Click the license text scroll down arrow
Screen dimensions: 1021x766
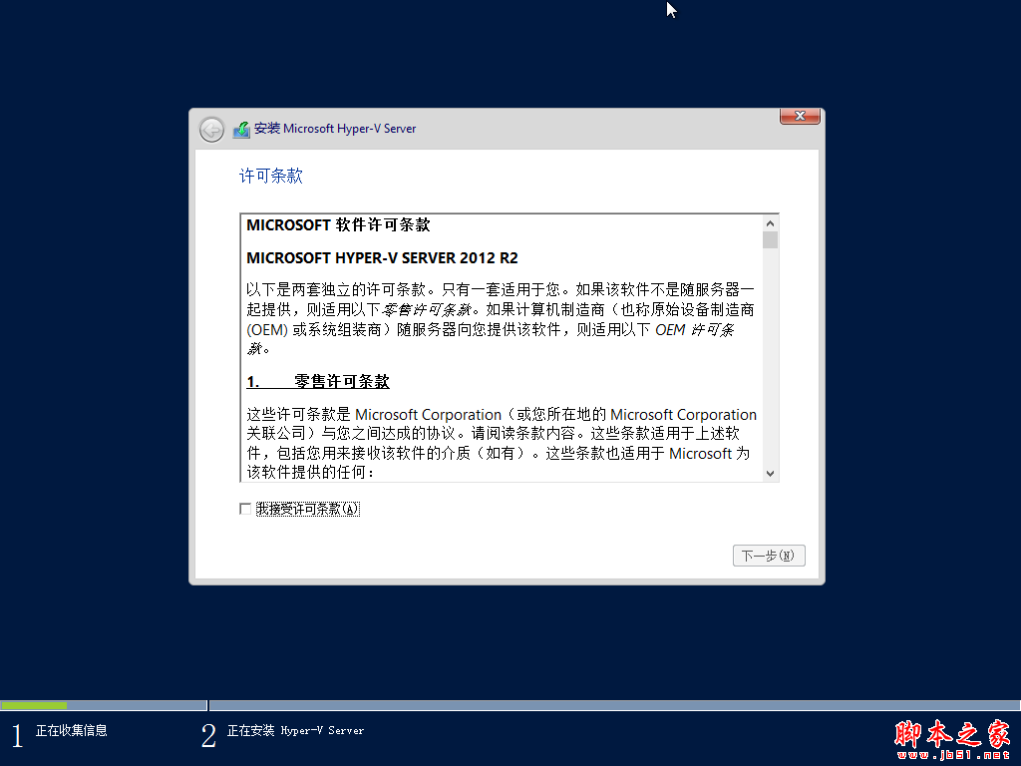coord(771,474)
